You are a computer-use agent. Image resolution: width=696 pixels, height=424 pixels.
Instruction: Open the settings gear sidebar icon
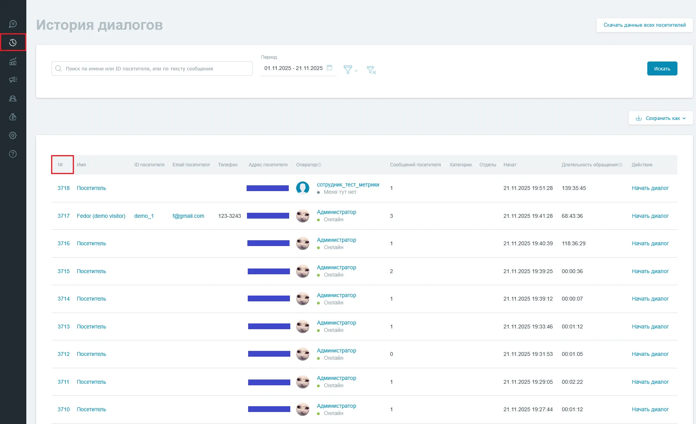13,135
